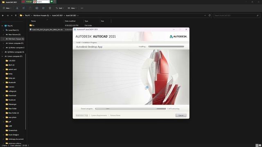
Task: Switch to details view icon in status bar
Action: (257, 145)
